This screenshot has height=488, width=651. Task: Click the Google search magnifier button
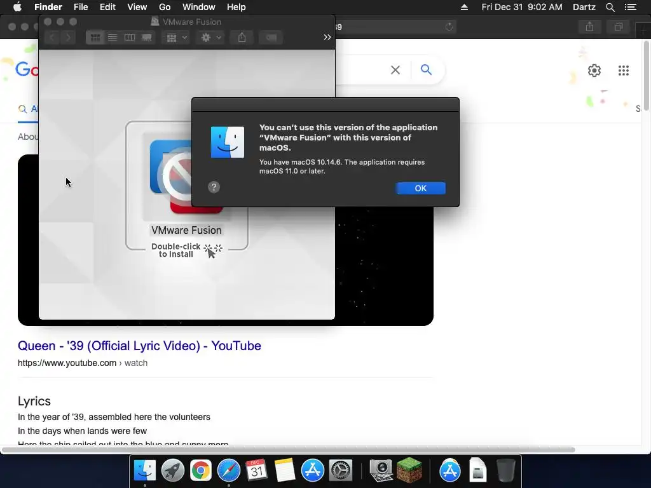pyautogui.click(x=426, y=70)
